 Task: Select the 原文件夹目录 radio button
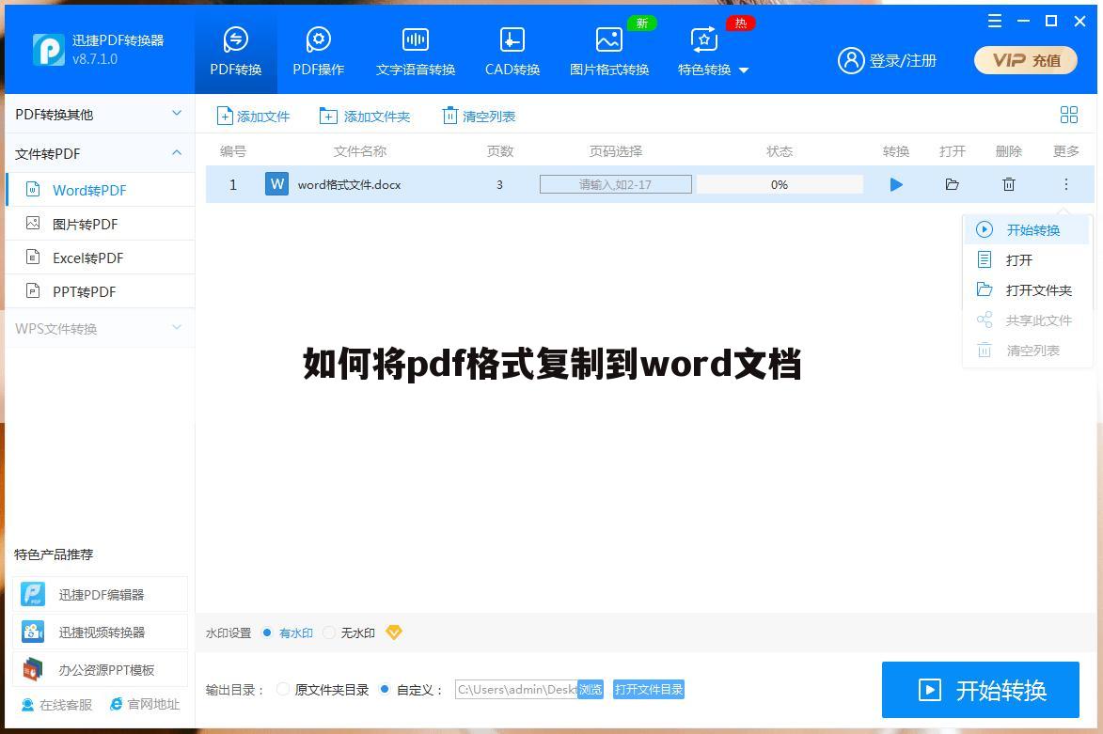(283, 690)
